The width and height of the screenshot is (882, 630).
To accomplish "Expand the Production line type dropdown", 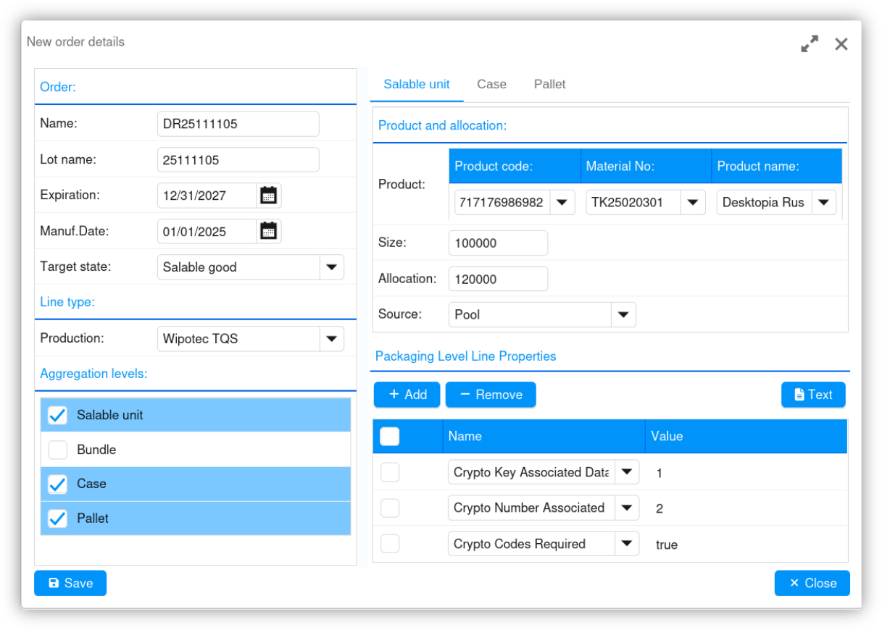I will 331,338.
